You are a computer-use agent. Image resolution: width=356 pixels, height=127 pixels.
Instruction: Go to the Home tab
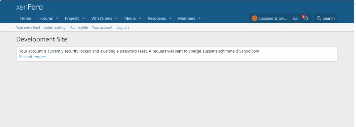(x=26, y=18)
